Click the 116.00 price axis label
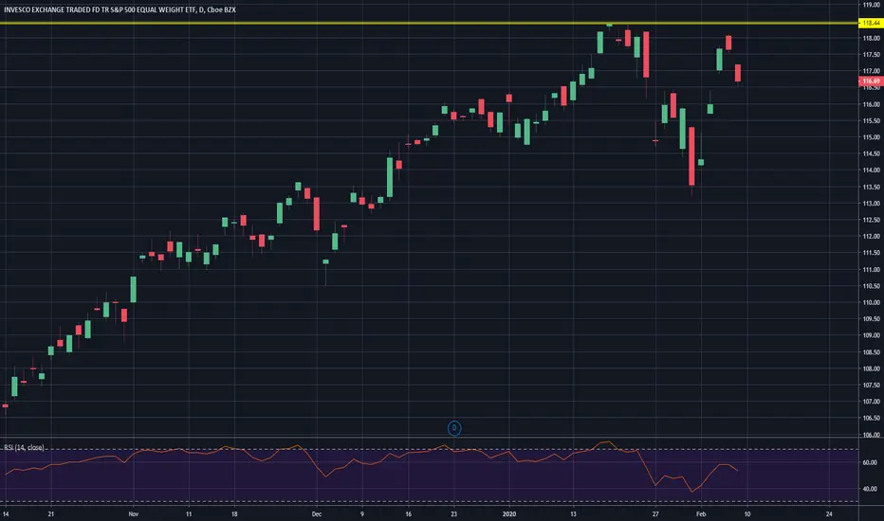Screen dimensions: 884x521 871,104
